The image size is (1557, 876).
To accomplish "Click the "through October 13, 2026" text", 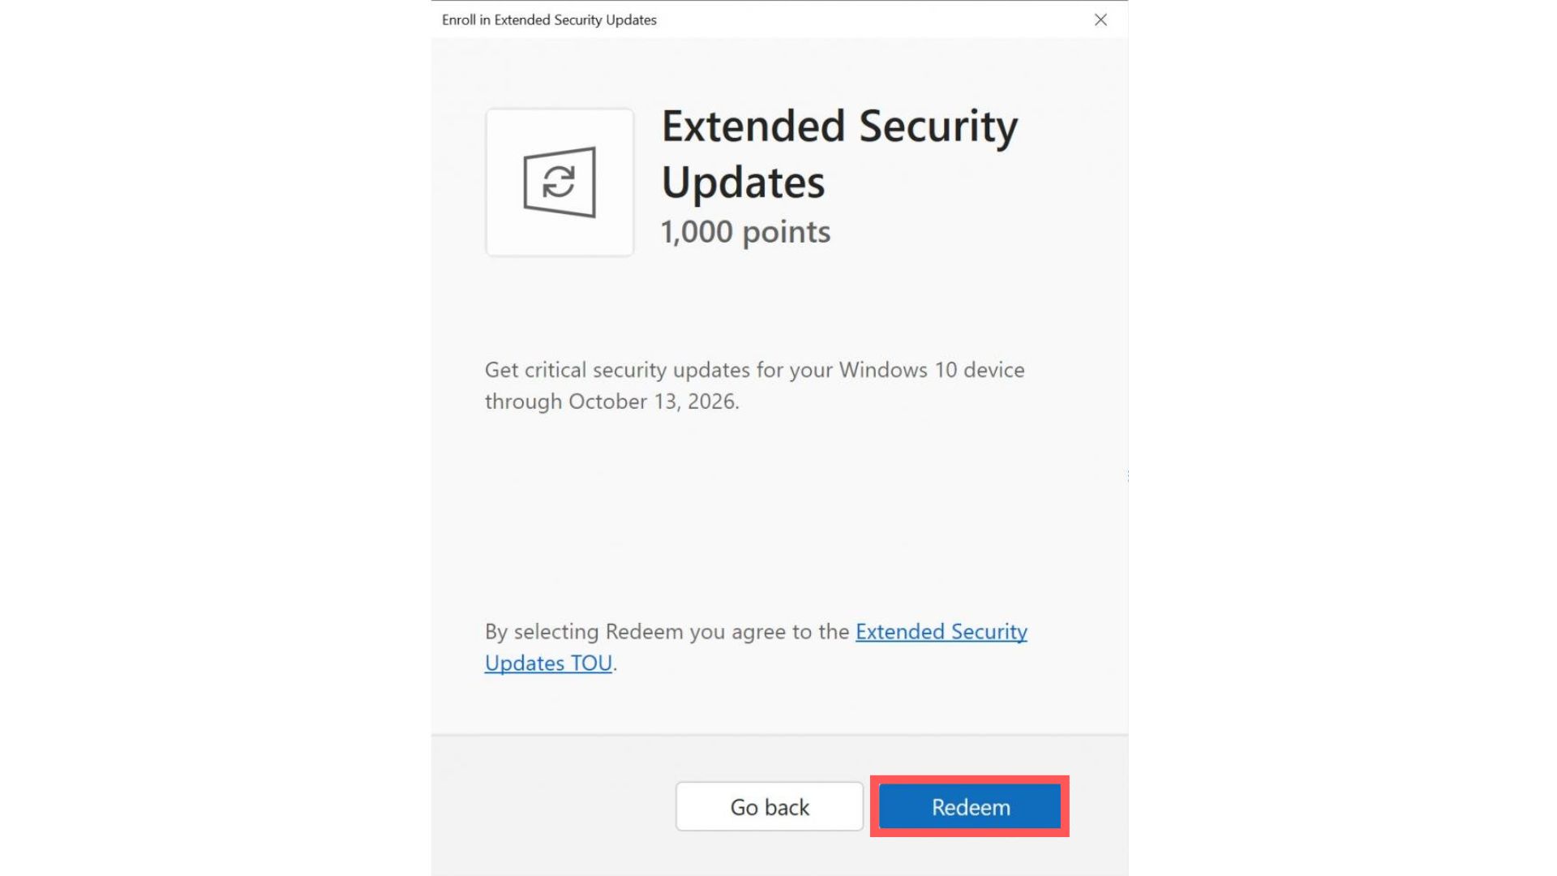I will (611, 401).
